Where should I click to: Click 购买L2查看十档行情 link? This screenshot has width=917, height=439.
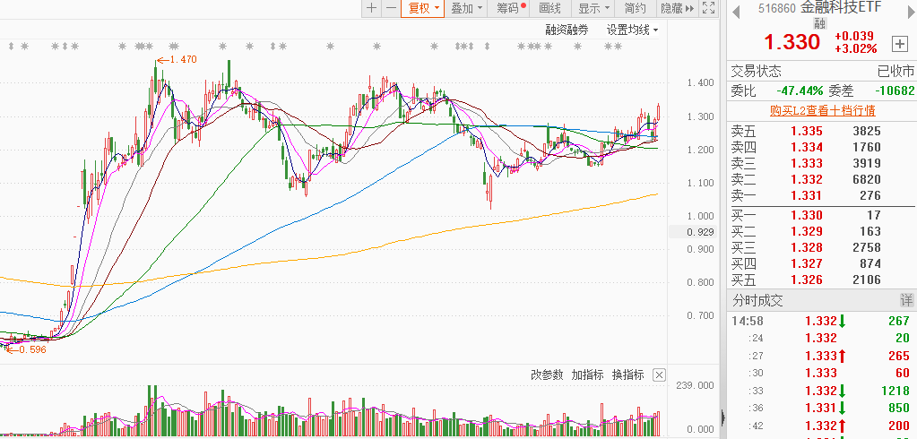[x=822, y=110]
